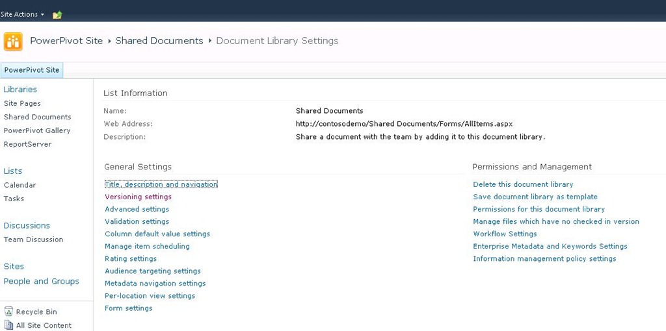Open Information management policy settings
666x331 pixels.
544,258
